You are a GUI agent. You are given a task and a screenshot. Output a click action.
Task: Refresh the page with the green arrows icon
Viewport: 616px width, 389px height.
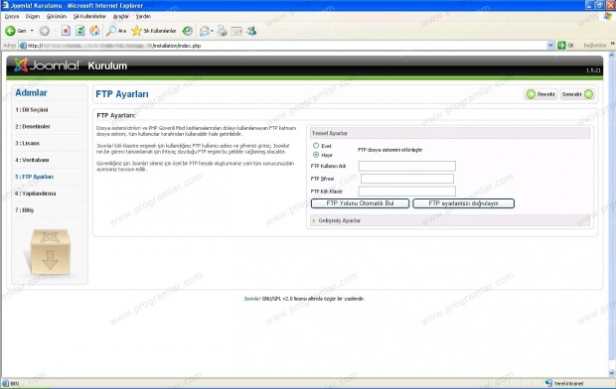click(x=80, y=31)
